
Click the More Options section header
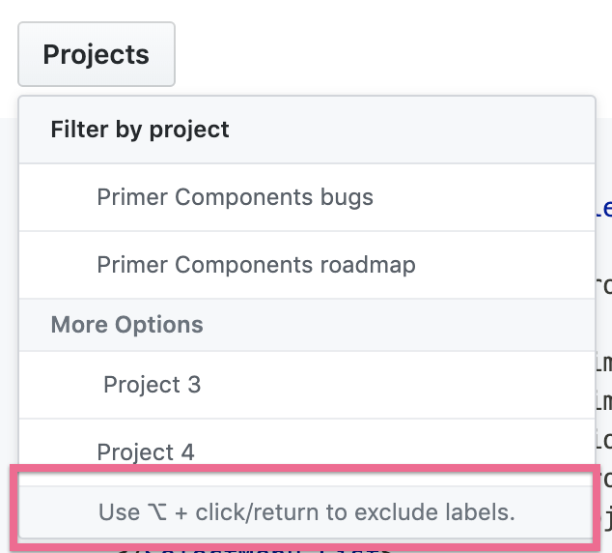[126, 324]
